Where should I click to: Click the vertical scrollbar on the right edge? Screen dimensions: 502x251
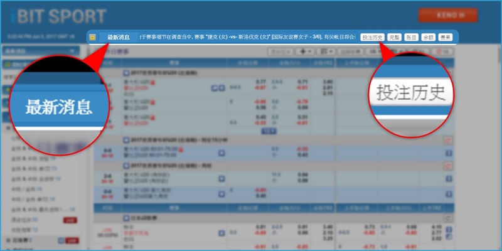coord(499,57)
